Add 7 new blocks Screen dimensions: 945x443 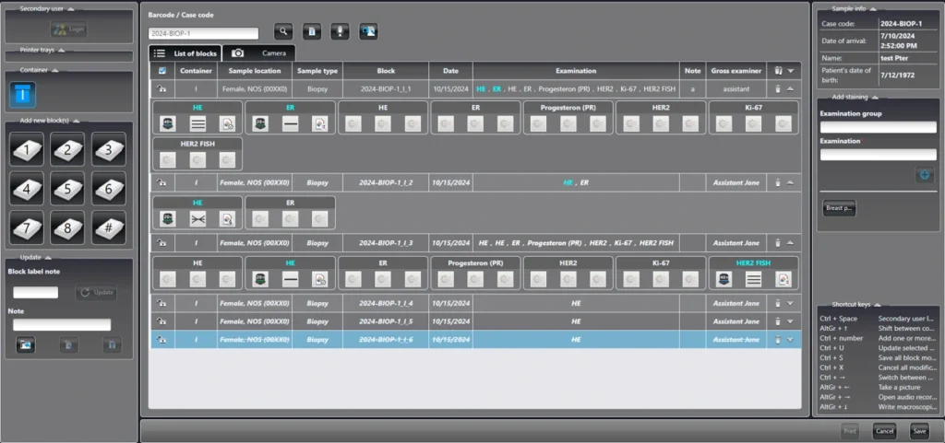(27, 227)
